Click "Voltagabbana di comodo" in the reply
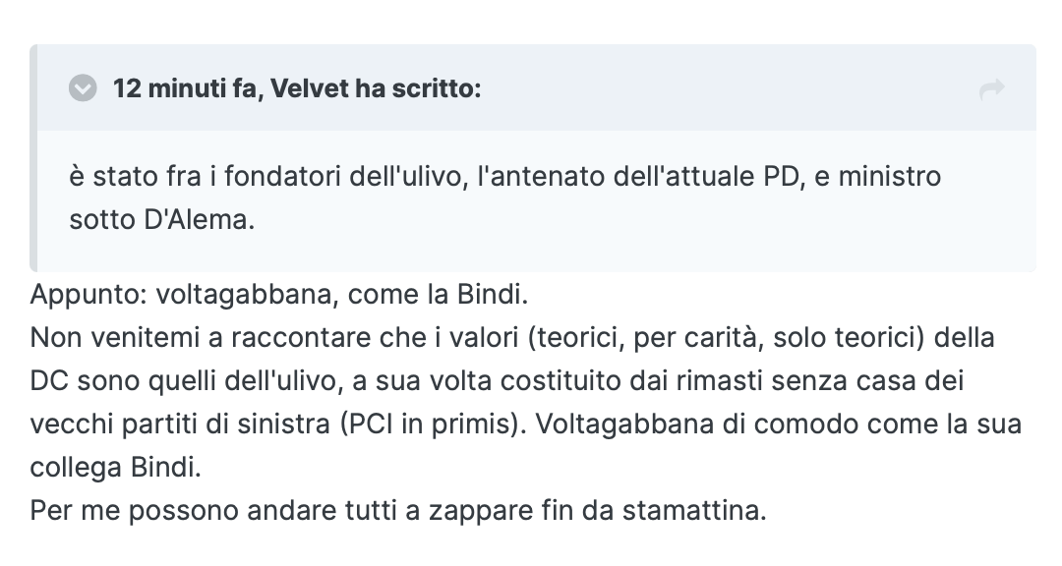The width and height of the screenshot is (1062, 566). coord(697,424)
